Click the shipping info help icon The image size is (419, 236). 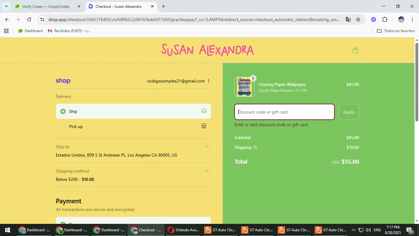coord(255,147)
